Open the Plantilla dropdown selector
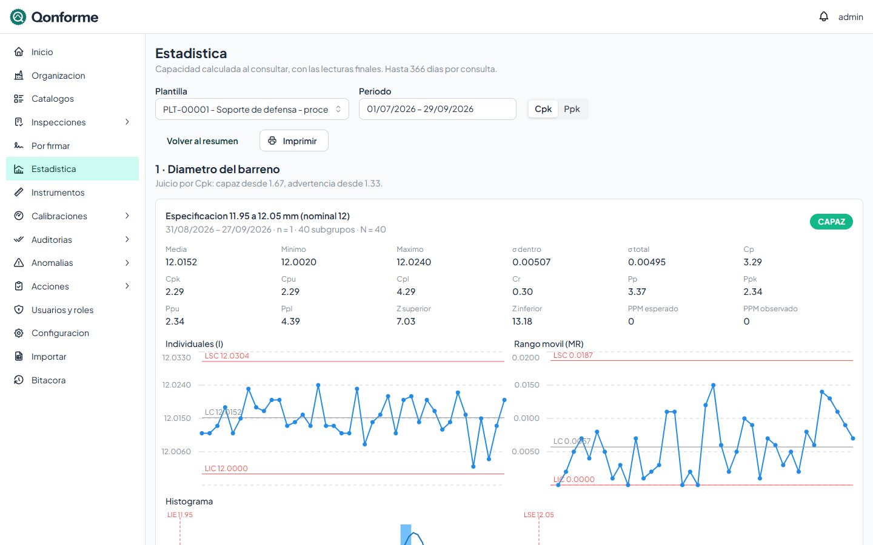873x545 pixels. (252, 109)
